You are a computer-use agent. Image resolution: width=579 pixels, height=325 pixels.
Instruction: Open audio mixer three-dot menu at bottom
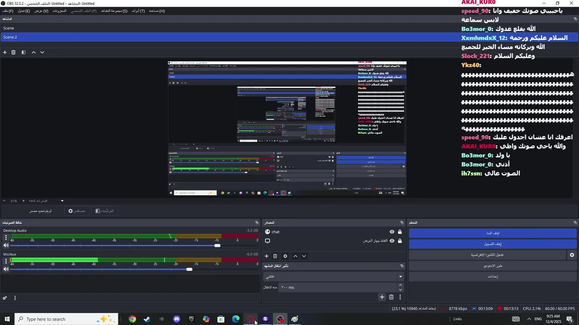pos(15,298)
